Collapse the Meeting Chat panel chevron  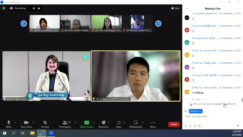coord(187,9)
